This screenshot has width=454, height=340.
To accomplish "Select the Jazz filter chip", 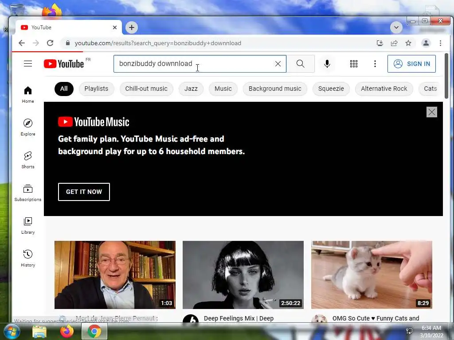I will [x=191, y=89].
